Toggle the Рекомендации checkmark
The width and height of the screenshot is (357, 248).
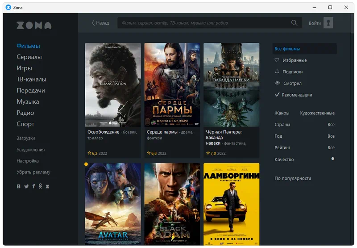(x=277, y=95)
